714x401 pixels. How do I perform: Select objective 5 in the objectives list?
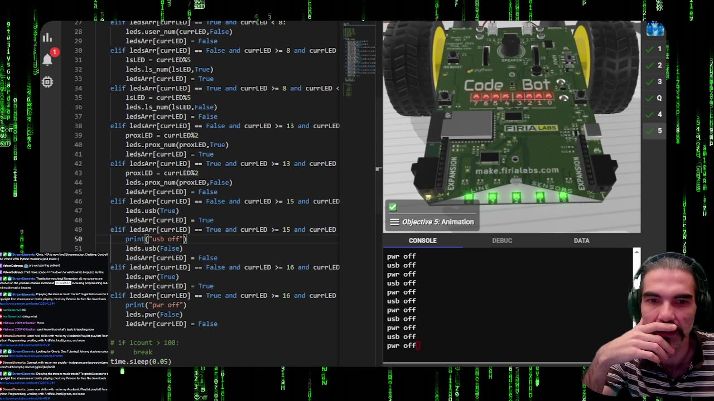(654, 130)
